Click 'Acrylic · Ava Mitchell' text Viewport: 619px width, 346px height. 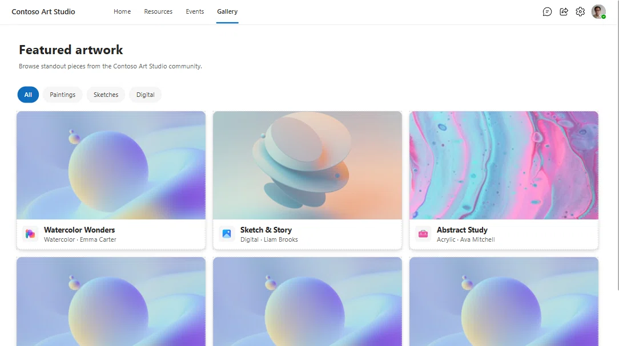pyautogui.click(x=465, y=239)
